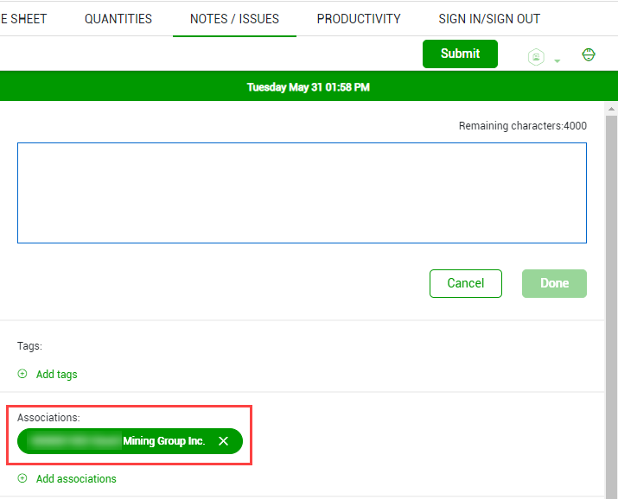This screenshot has height=499, width=618.
Task: Click the Done button
Action: pos(554,283)
